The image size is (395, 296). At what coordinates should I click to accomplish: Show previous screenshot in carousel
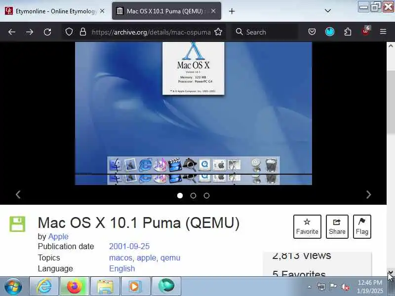[x=18, y=194]
